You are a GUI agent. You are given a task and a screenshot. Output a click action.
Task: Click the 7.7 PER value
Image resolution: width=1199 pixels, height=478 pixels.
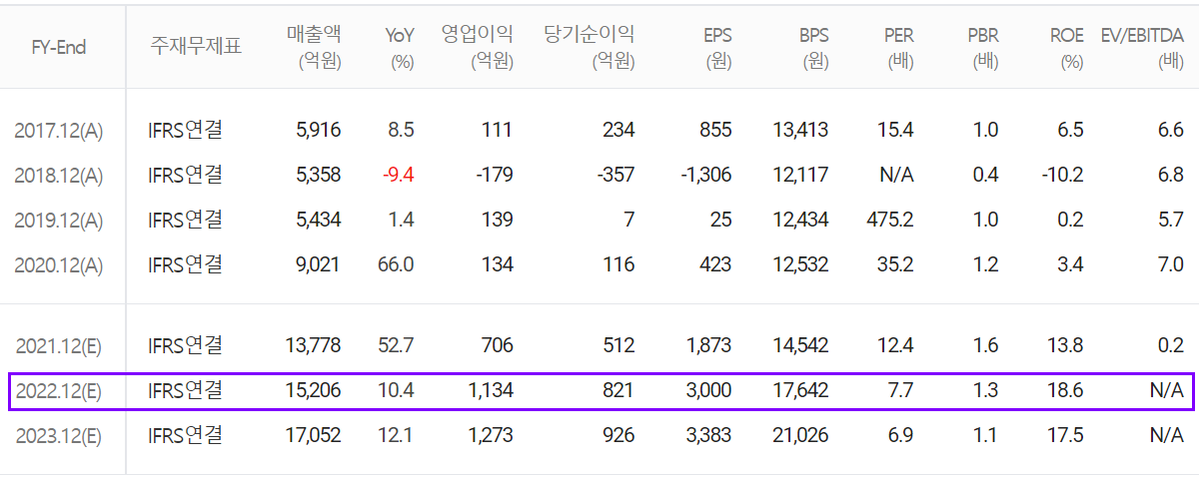click(901, 390)
